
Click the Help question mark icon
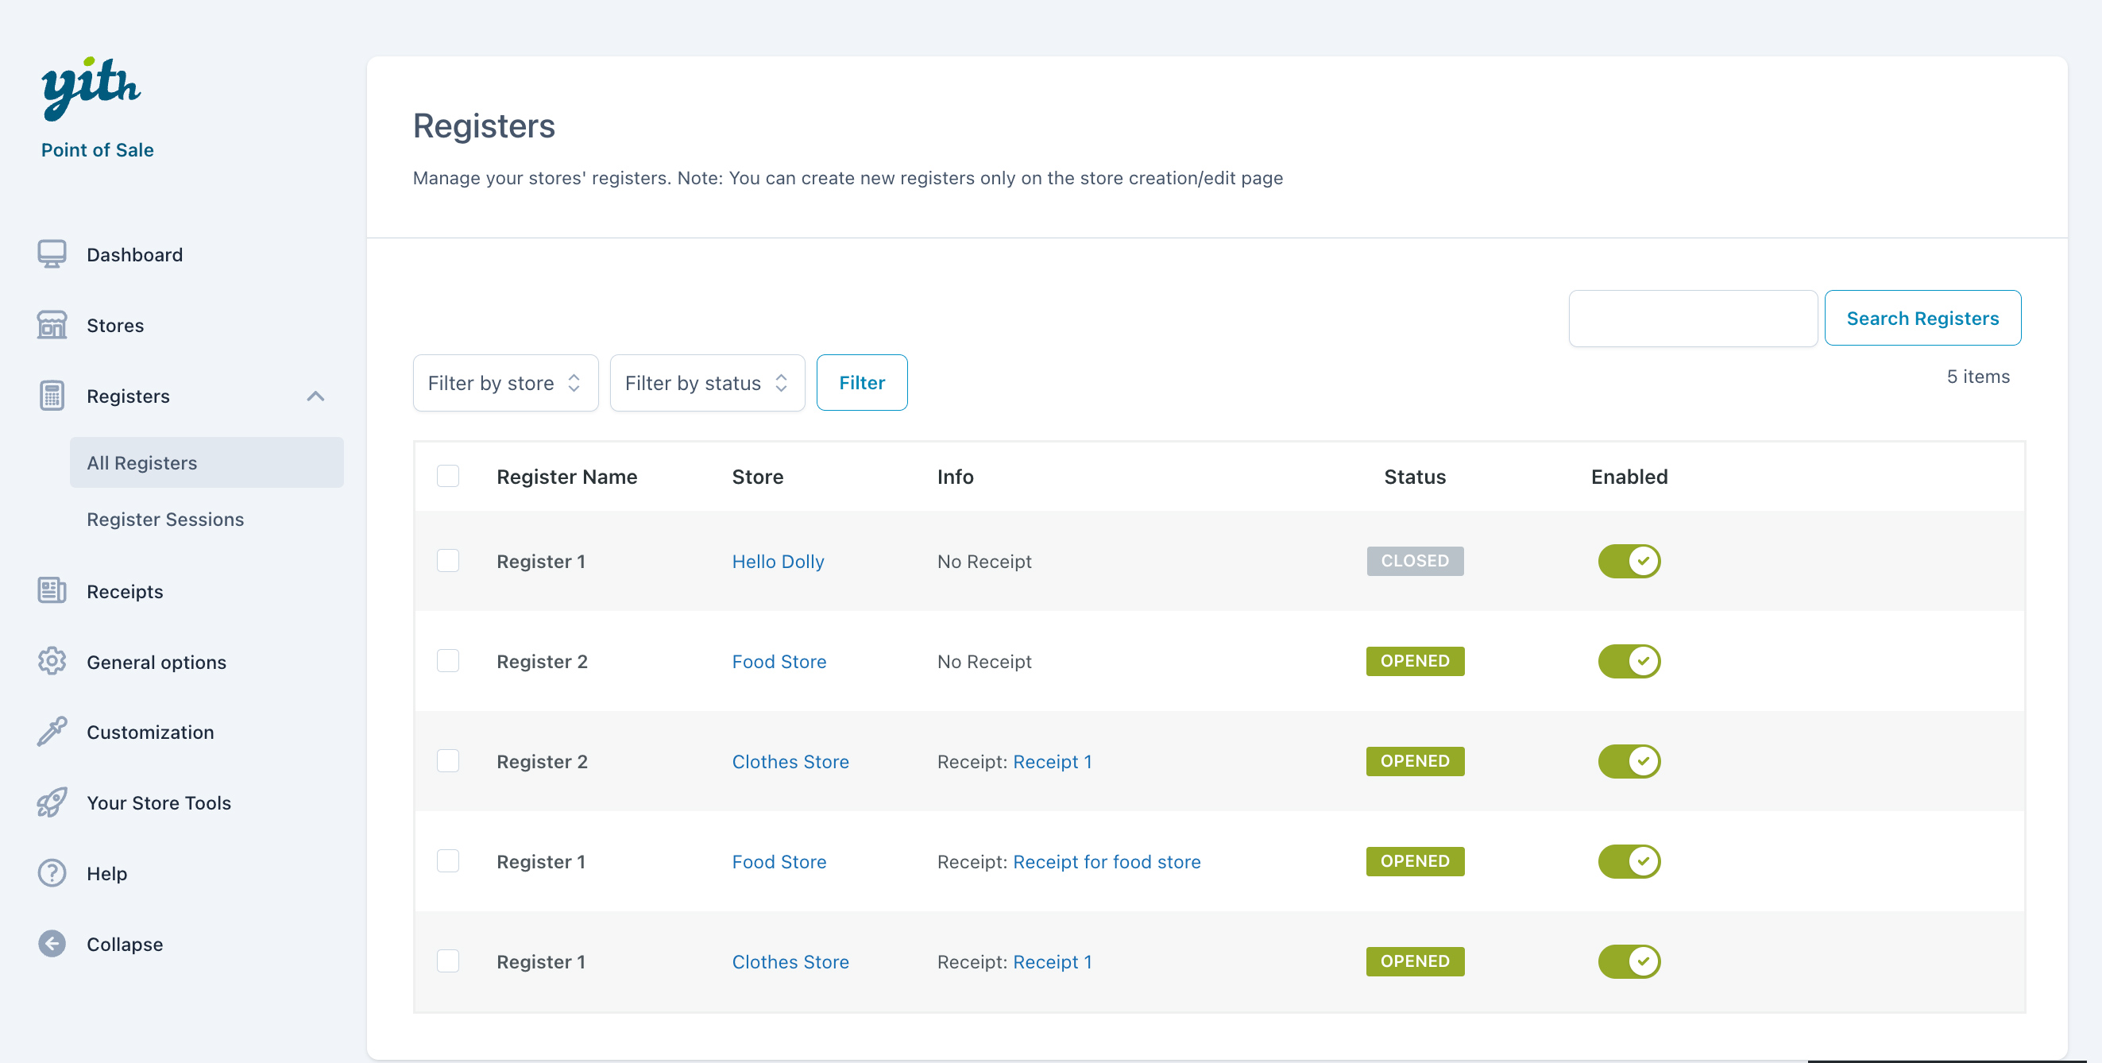point(52,873)
